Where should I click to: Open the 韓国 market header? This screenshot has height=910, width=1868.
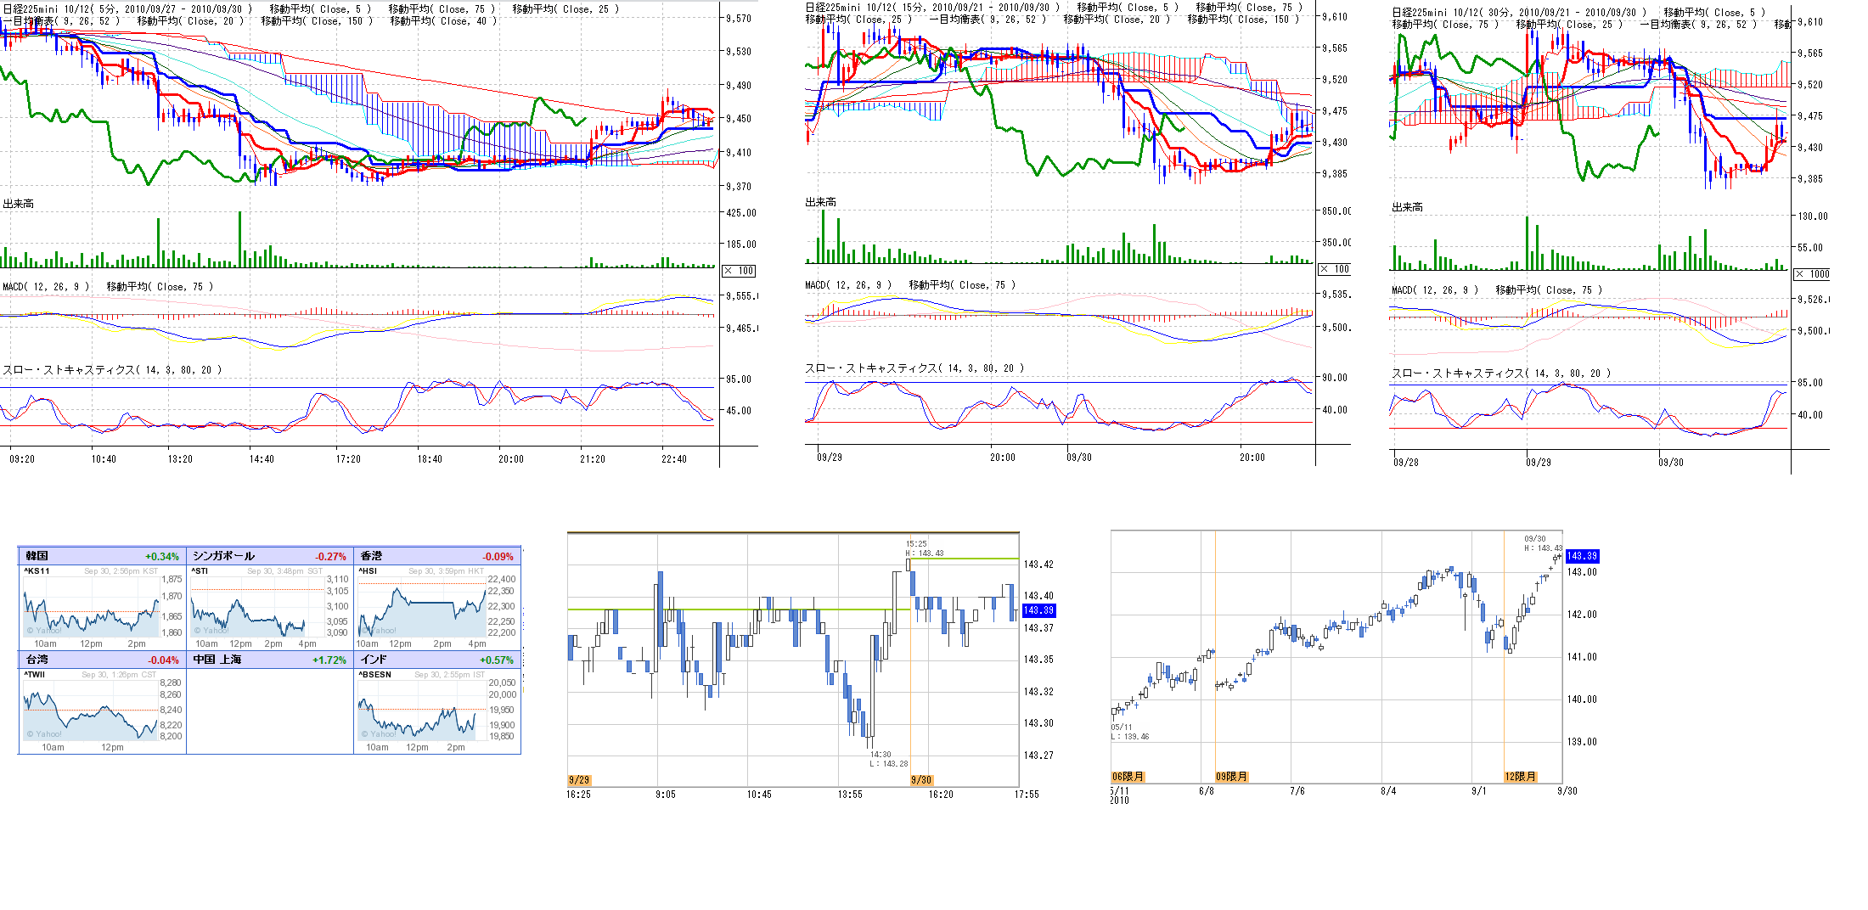tap(37, 556)
